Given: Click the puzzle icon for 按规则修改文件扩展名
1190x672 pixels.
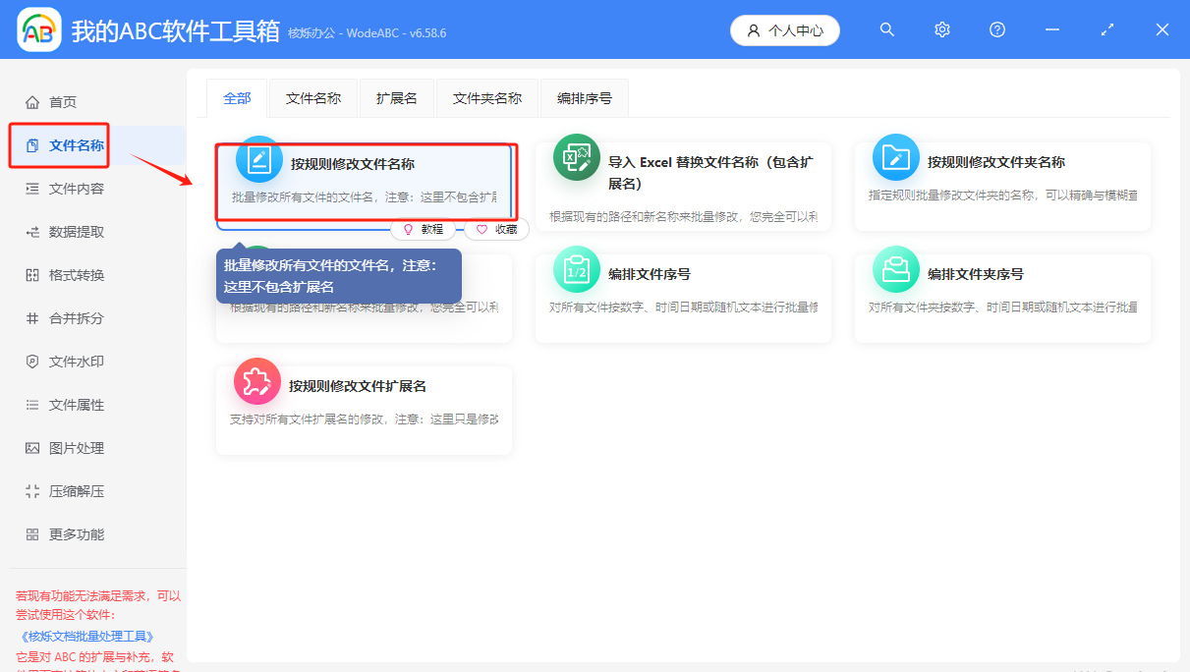Looking at the screenshot, I should click(x=257, y=383).
